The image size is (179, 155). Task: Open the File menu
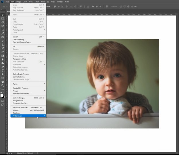(x=8, y=2)
